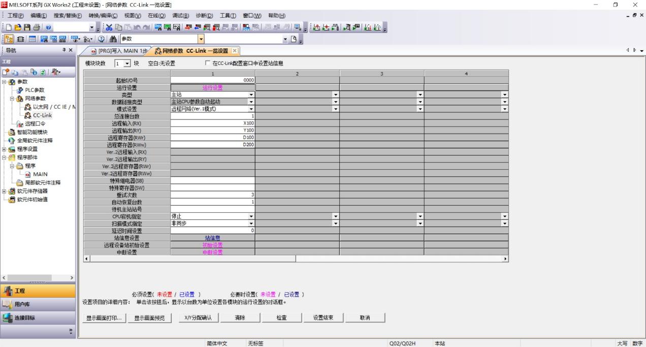Collapse the 参数 tree node
Image resolution: width=646 pixels, height=347 pixels.
(5, 81)
